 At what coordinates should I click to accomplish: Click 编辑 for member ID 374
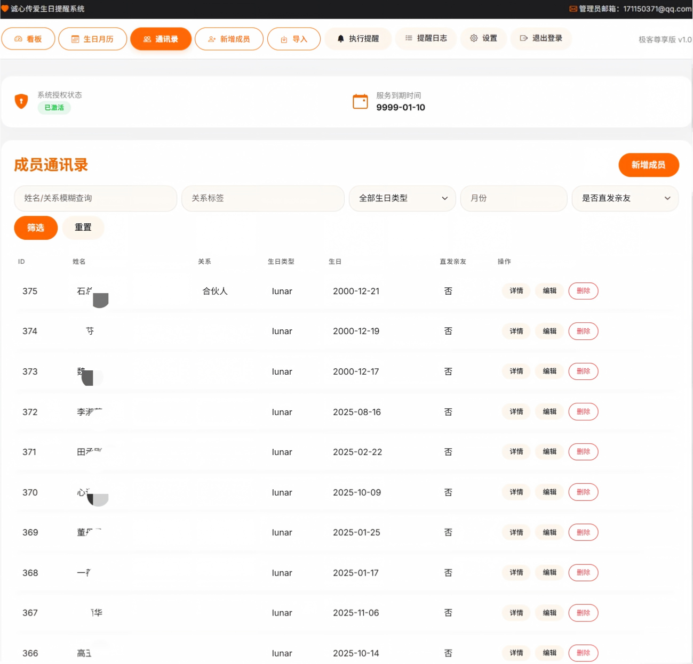tap(549, 331)
